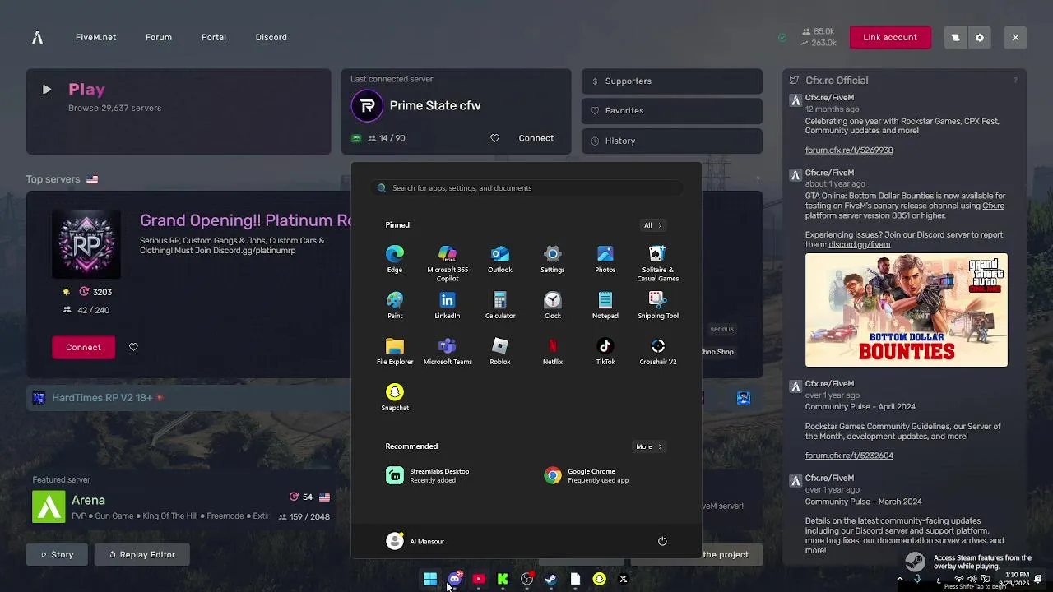This screenshot has height=592, width=1053.
Task: Open Discord nav link in FiveM
Action: click(x=271, y=37)
